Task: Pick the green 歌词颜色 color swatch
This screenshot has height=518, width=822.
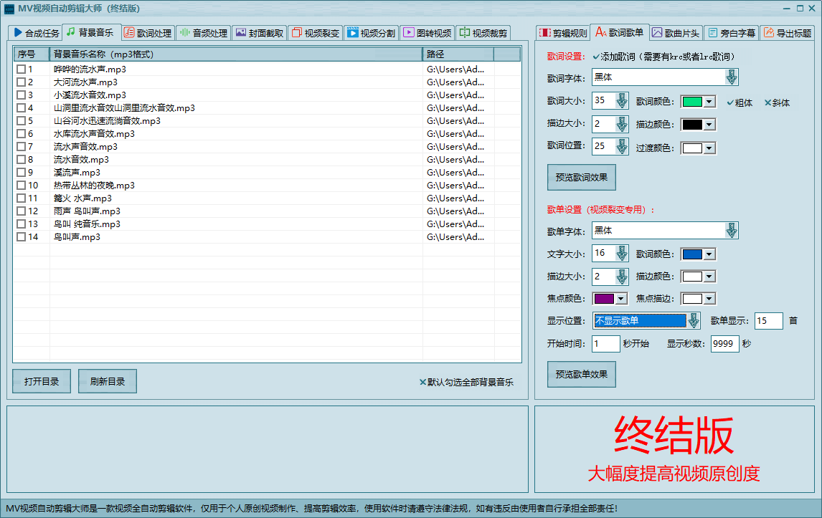Action: click(691, 102)
